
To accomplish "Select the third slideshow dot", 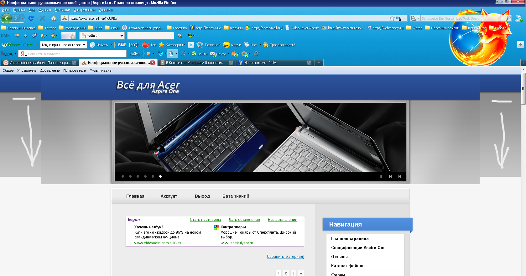I will (138, 176).
